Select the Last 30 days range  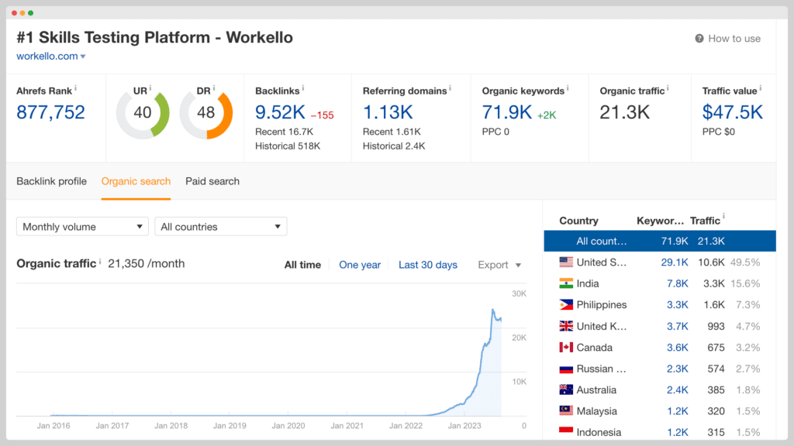click(428, 265)
